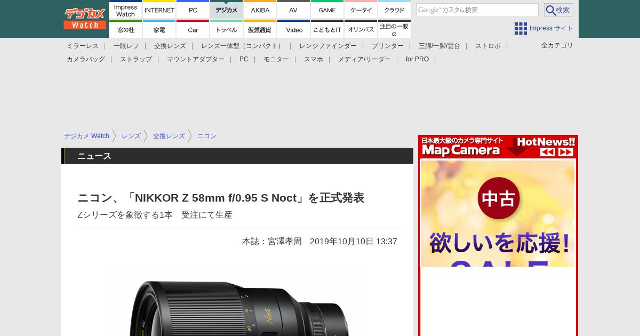Go to カメラバッグ category
This screenshot has width=640, height=336.
86,59
